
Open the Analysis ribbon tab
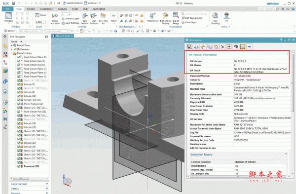pyautogui.click(x=62, y=9)
